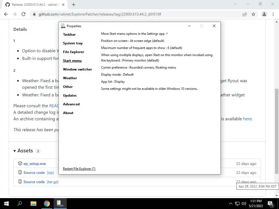
Task: Open a new Chrome tab
Action: coord(74,5)
